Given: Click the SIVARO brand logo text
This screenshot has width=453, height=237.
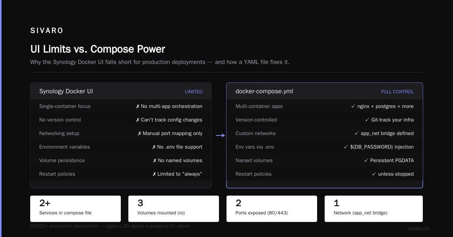Looking at the screenshot, I should point(47,30).
